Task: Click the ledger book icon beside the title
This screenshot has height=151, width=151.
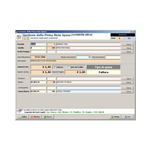Action: point(19,37)
